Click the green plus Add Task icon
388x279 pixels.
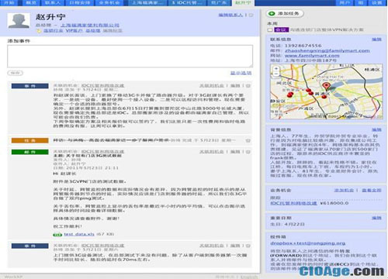pyautogui.click(x=272, y=13)
